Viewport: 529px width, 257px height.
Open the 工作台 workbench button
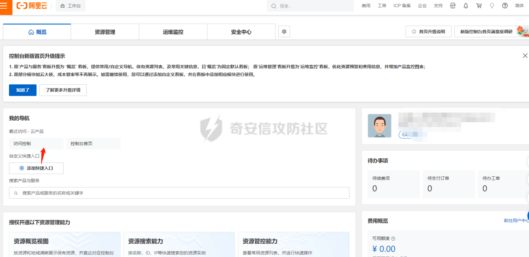pos(70,6)
